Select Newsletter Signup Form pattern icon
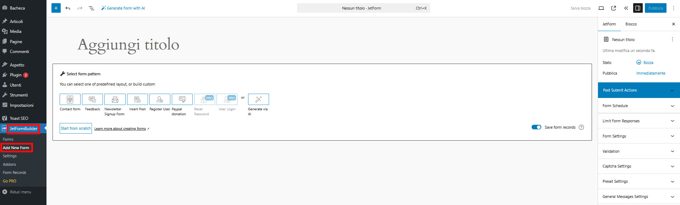This screenshot has height=205, width=680. click(115, 99)
